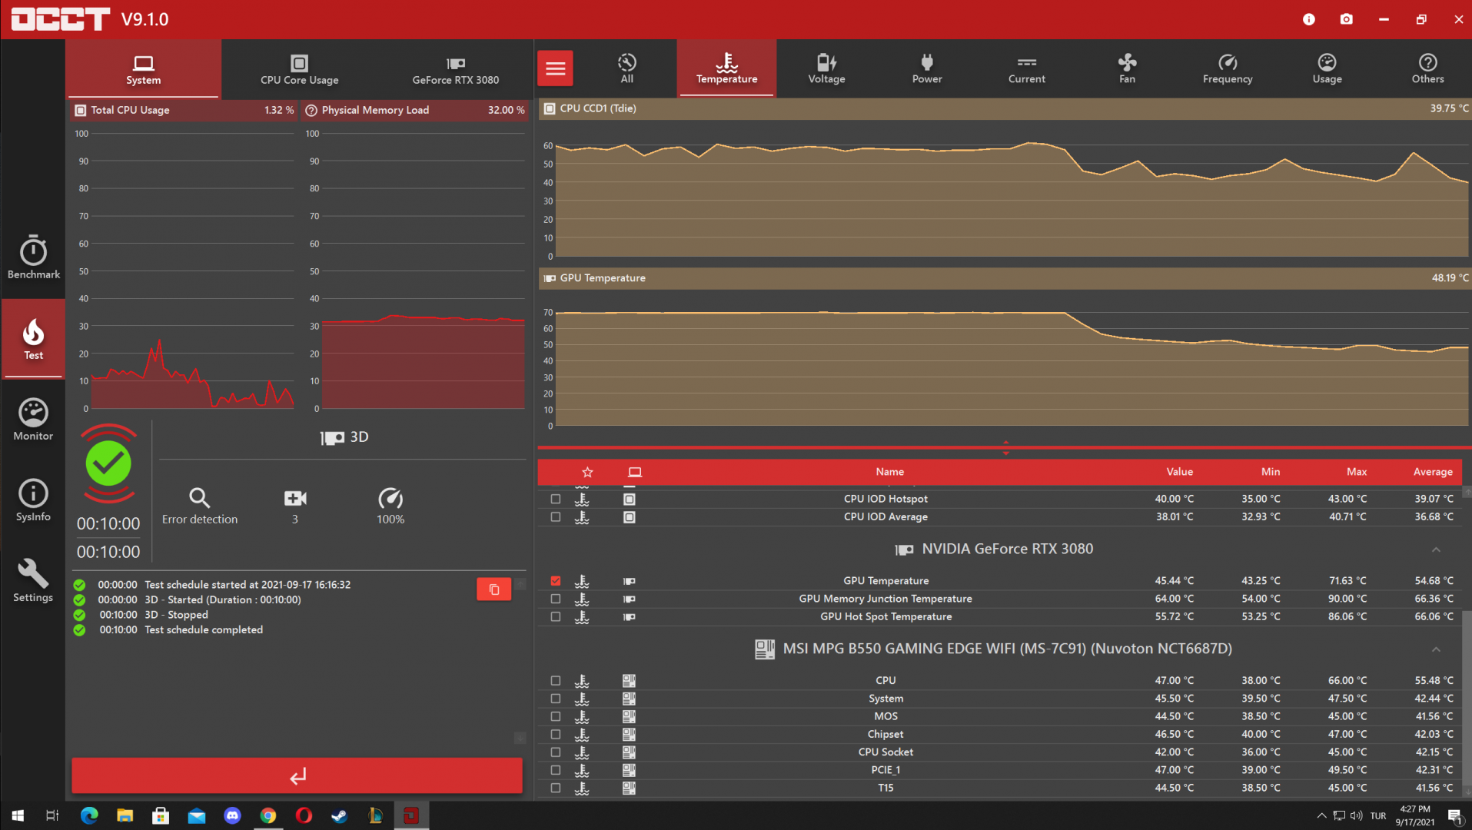This screenshot has width=1472, height=830.
Task: Click the favorites star column header
Action: point(587,472)
